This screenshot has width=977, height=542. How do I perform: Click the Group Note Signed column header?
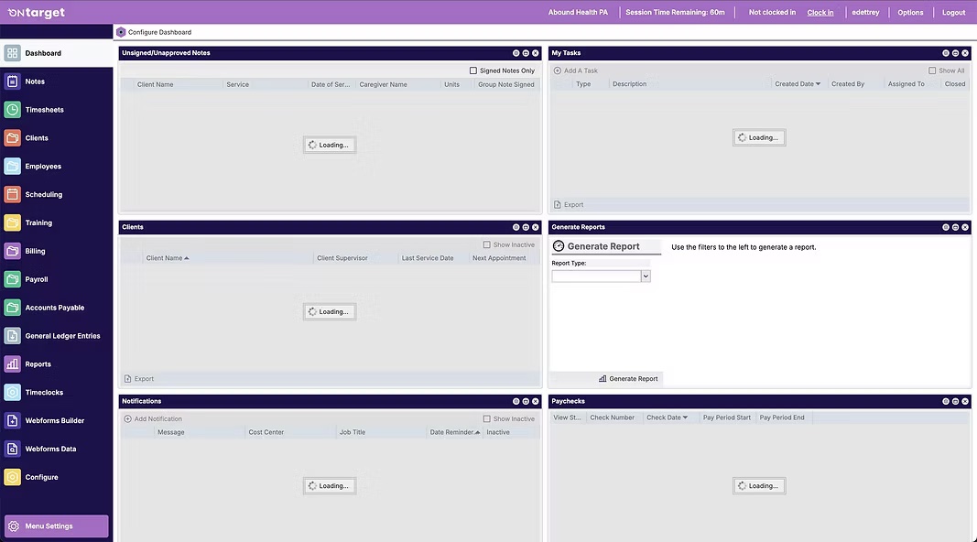(506, 85)
